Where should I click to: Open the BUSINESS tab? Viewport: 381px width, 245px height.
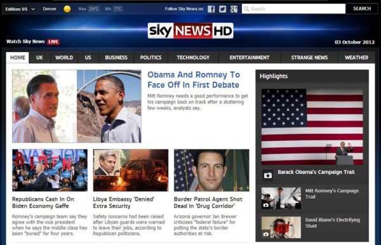116,58
